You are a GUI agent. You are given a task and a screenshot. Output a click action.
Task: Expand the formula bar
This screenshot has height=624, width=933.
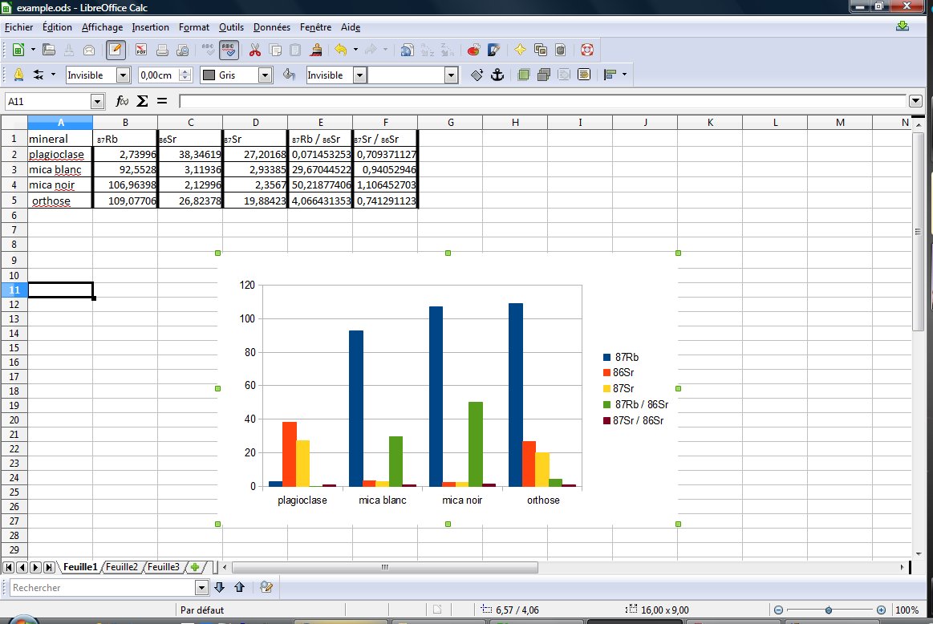tap(915, 101)
